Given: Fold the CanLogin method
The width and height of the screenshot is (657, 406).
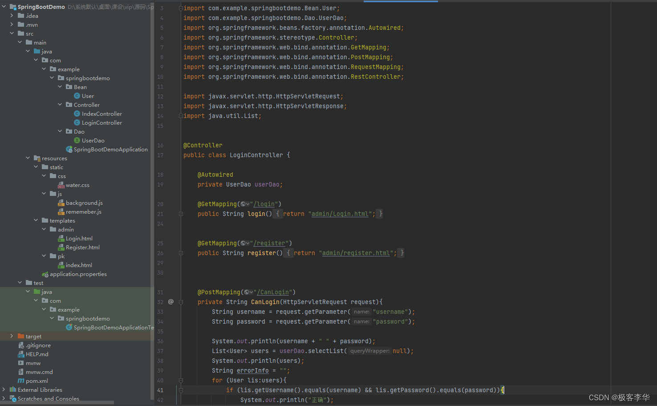Looking at the screenshot, I should coord(181,302).
